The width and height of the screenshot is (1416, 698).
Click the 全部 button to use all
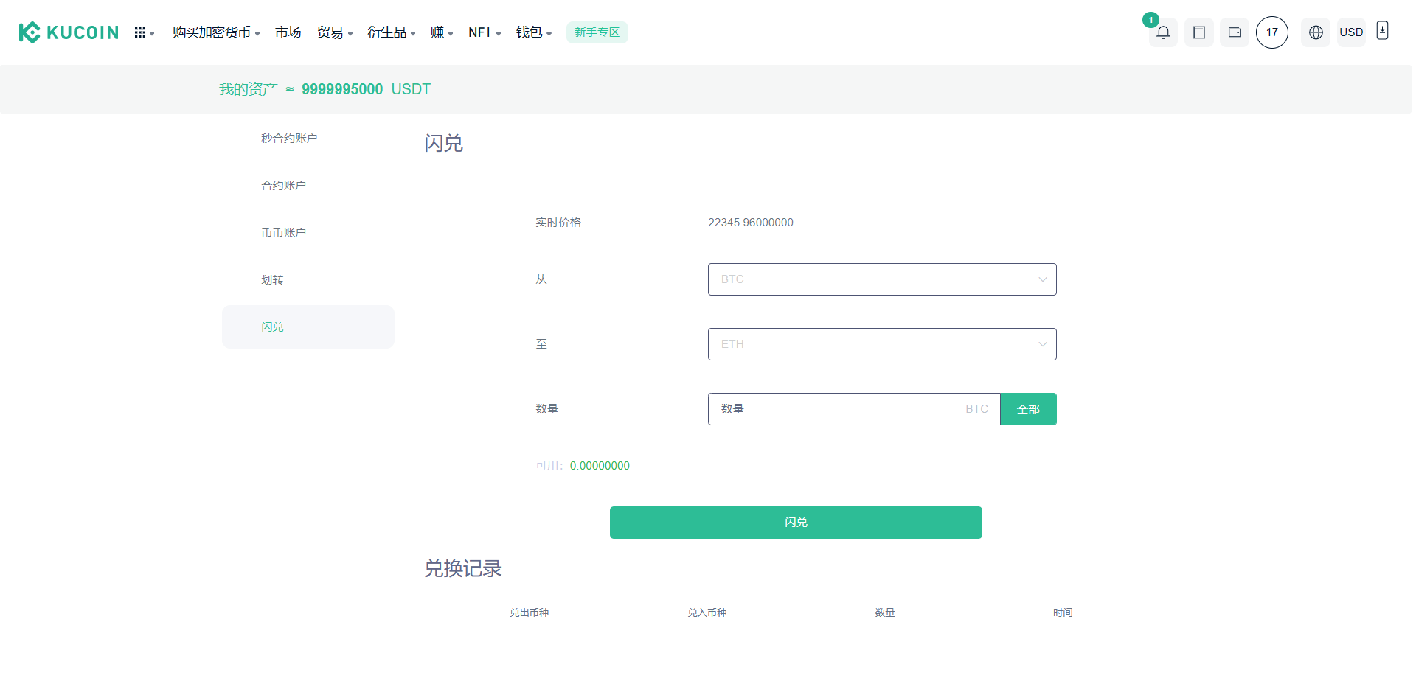1028,409
